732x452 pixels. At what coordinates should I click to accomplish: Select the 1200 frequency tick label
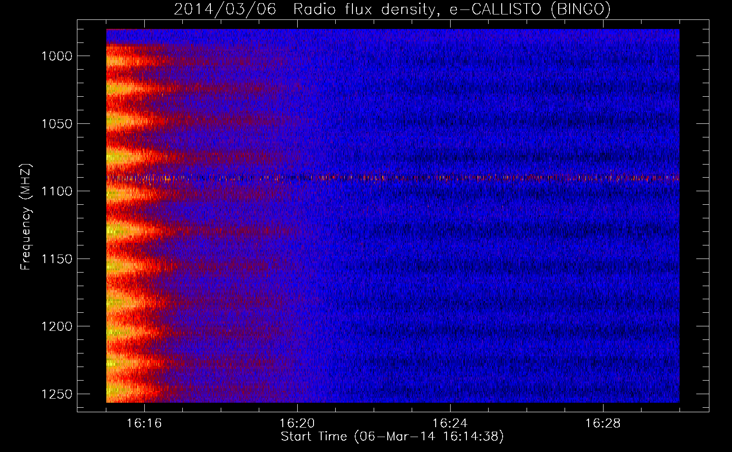point(57,326)
